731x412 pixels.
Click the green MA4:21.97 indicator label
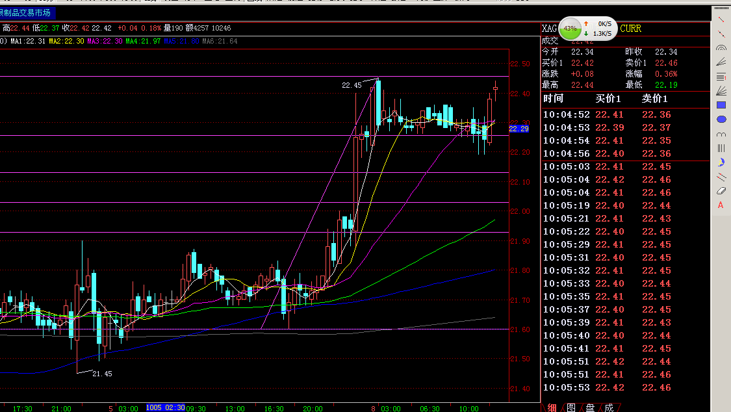[x=143, y=41]
